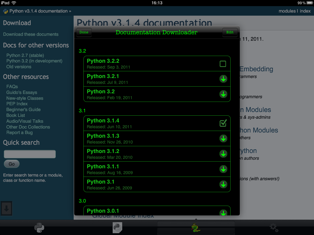Download Python 3.2.1 documentation via arrow icon

pyautogui.click(x=223, y=79)
